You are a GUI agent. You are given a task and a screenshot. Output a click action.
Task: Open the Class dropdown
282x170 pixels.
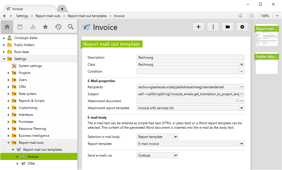242,64
